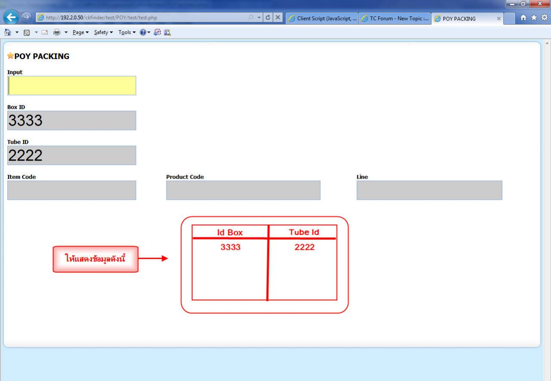The width and height of the screenshot is (551, 381).
Task: Click the white Home icon at top right
Action: tap(523, 18)
